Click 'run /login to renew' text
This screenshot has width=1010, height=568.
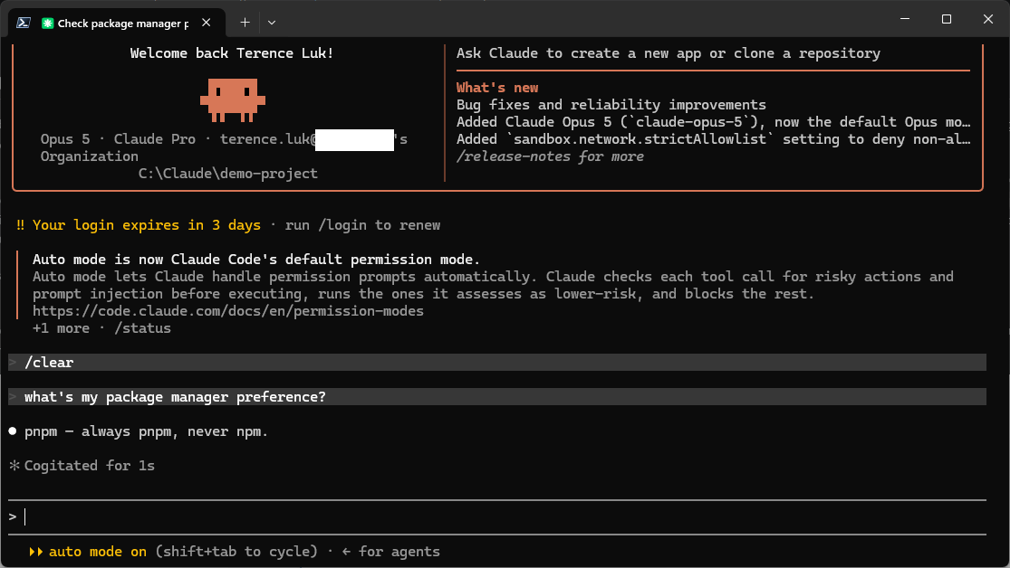[x=362, y=225]
